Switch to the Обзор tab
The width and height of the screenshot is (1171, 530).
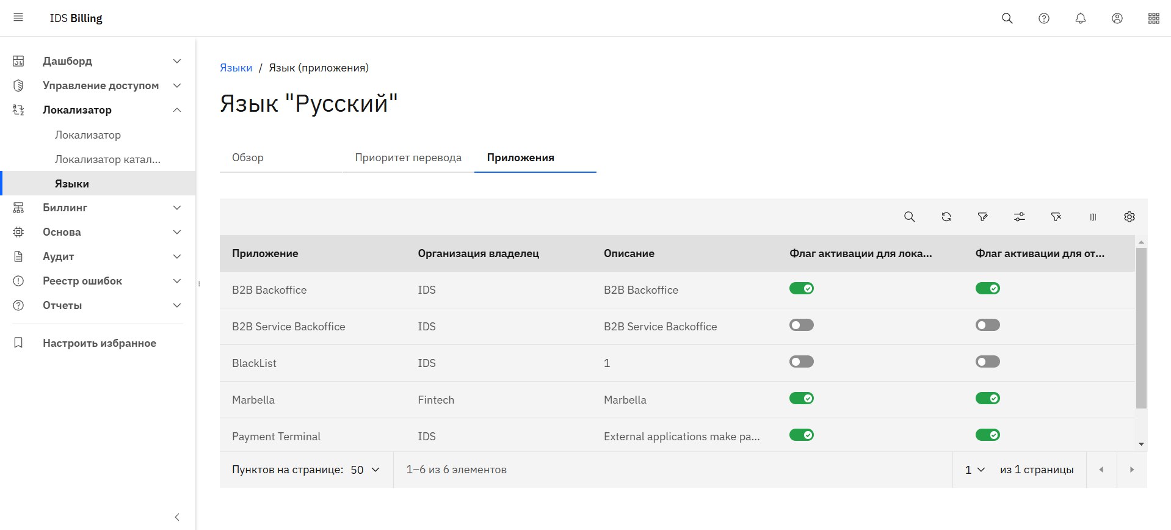coord(248,158)
